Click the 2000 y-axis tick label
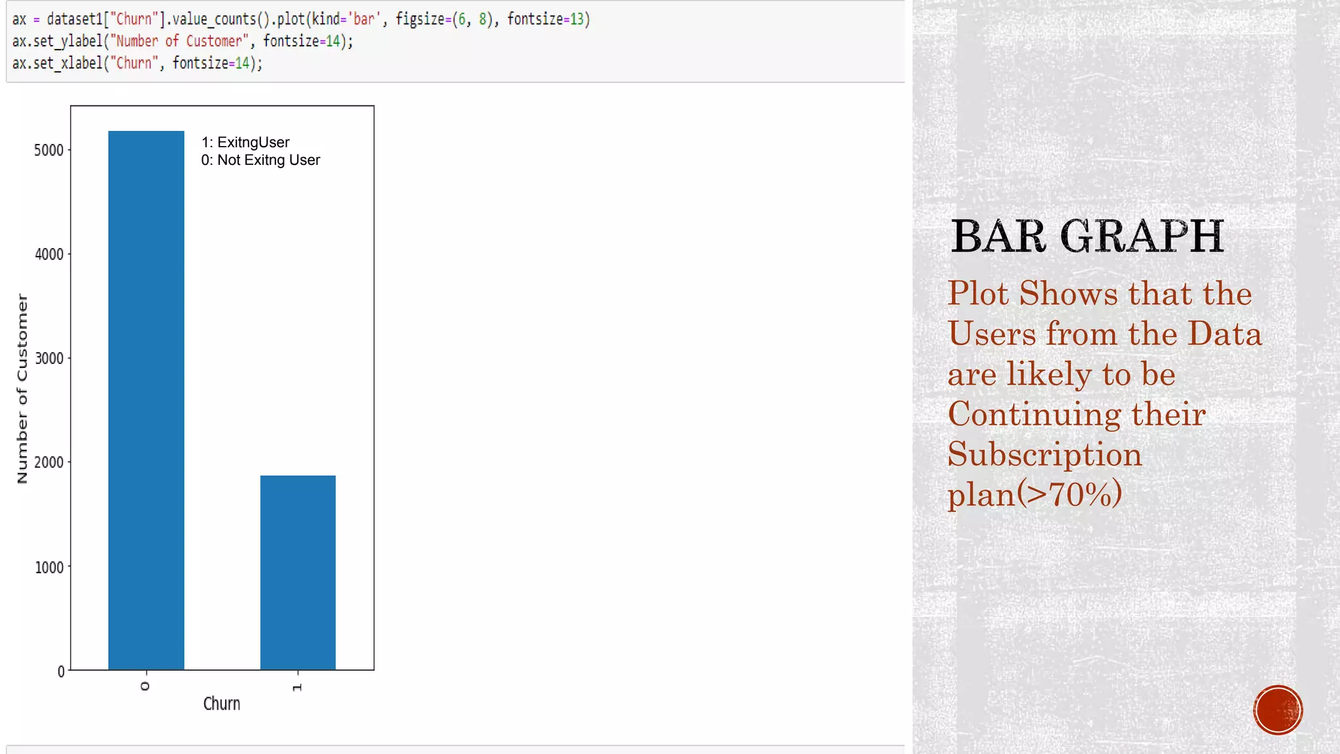This screenshot has height=754, width=1340. [49, 463]
